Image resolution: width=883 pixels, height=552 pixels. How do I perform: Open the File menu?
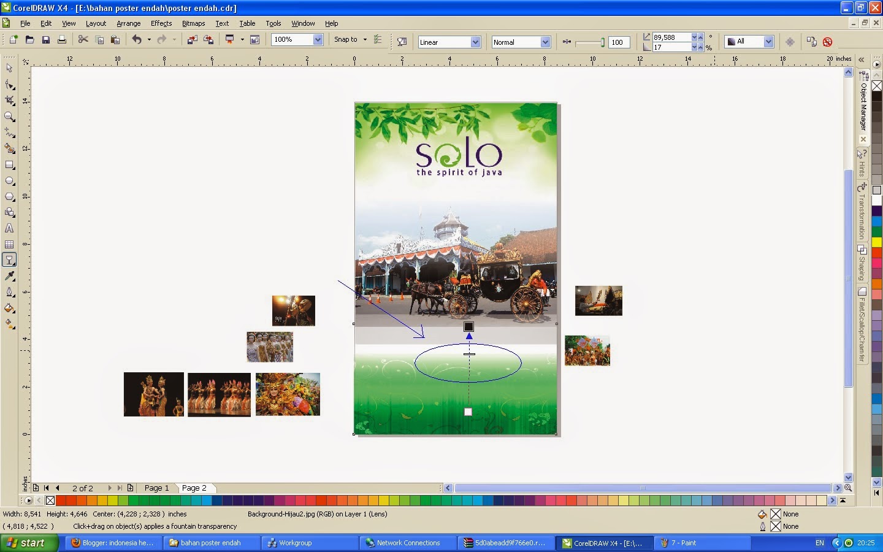[x=25, y=23]
